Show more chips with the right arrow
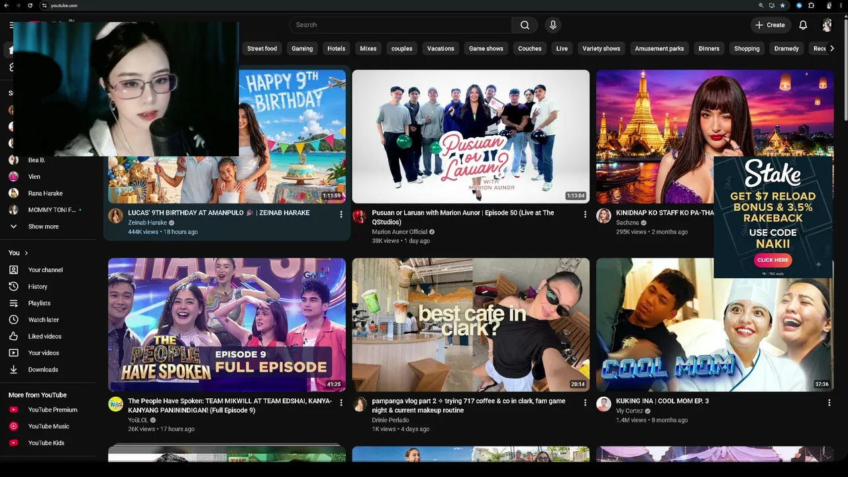 coord(832,48)
